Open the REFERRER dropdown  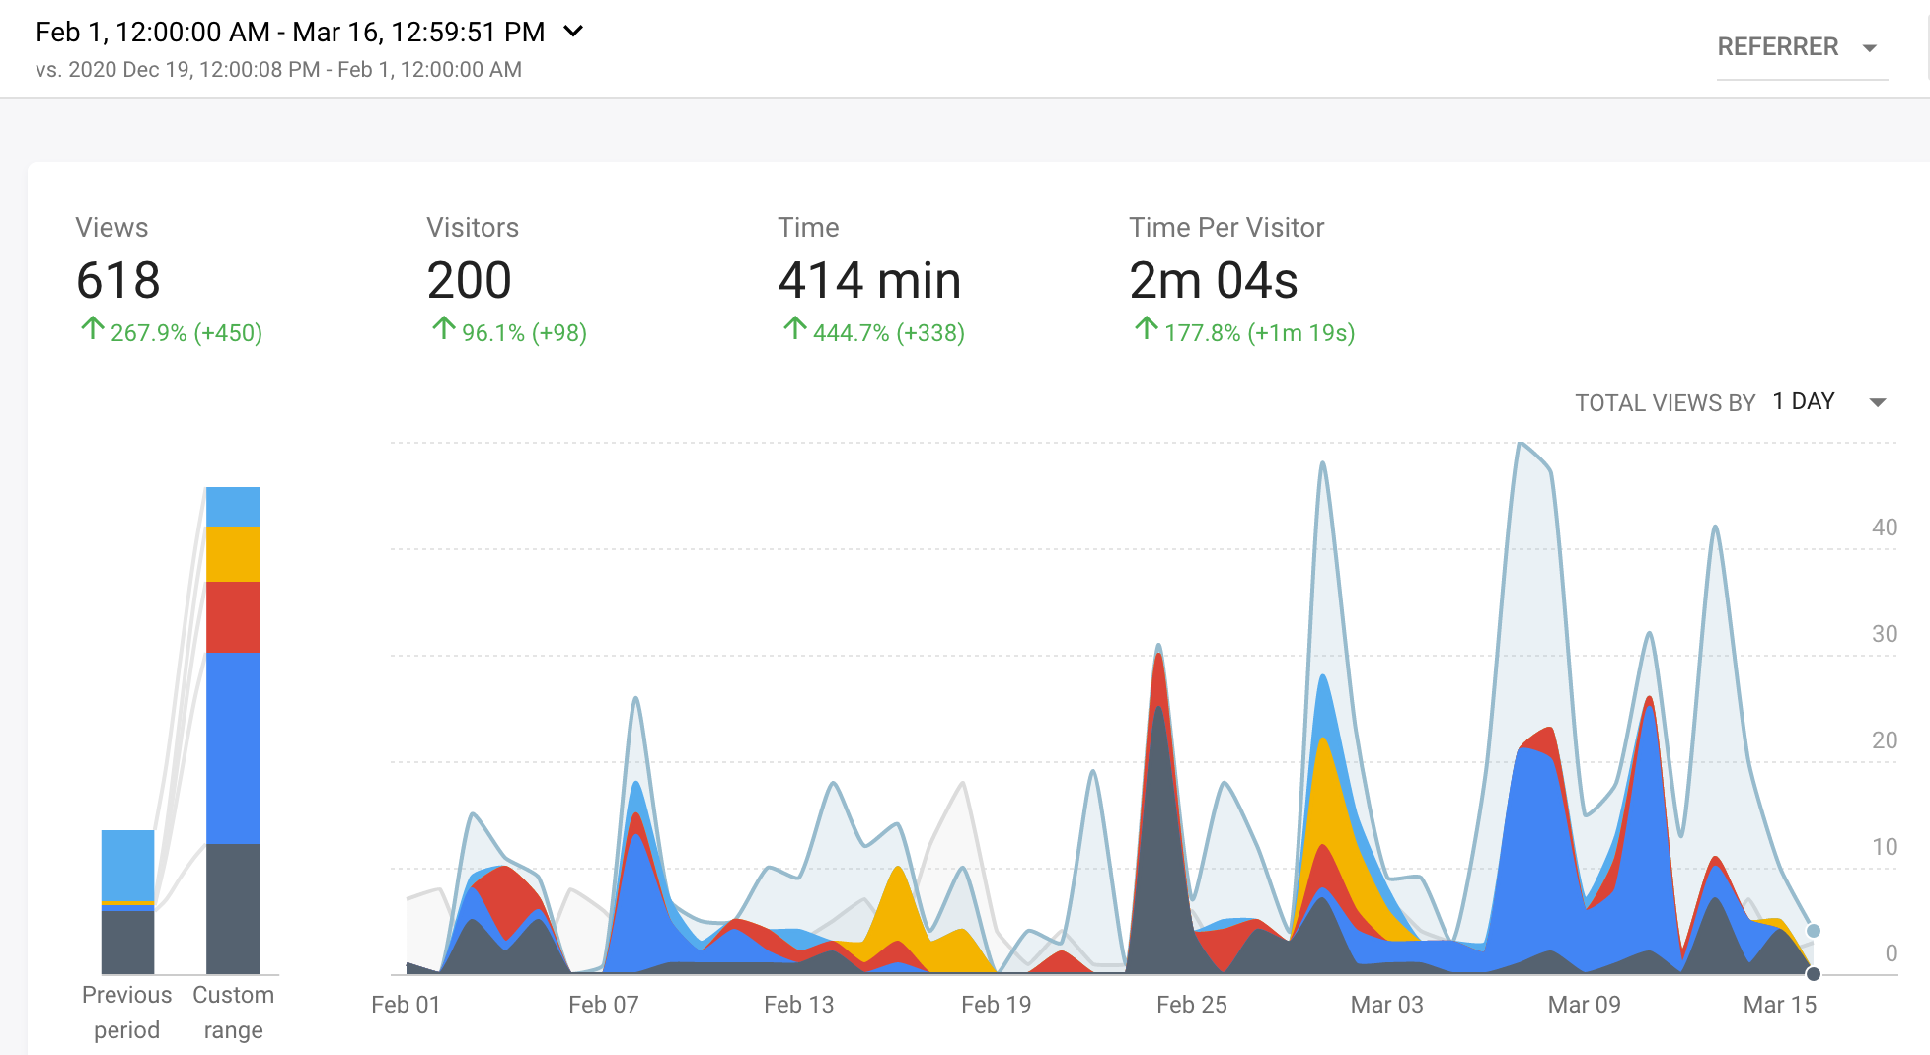click(x=1801, y=47)
